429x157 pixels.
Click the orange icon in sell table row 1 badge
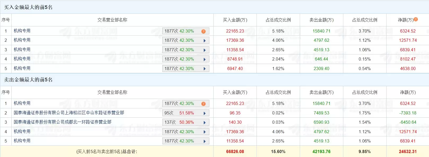[203, 104]
